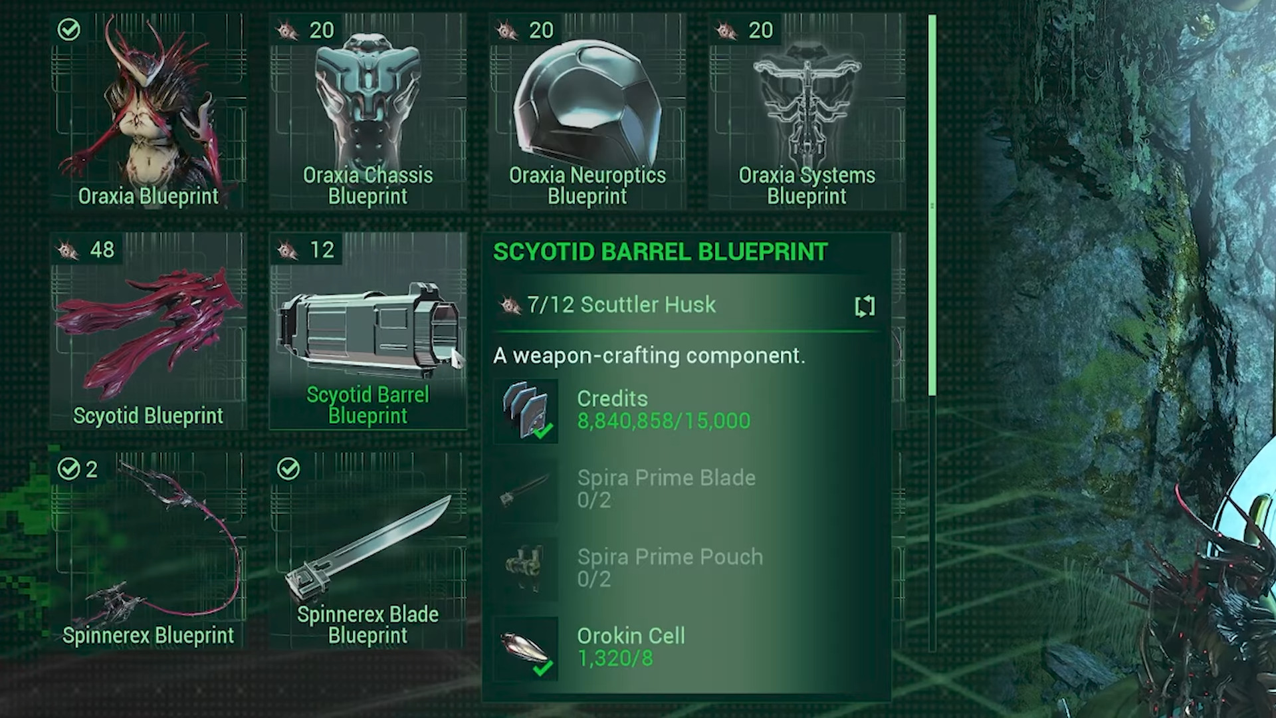Click the Orokin Cell resource icon
This screenshot has width=1276, height=718.
tap(526, 648)
